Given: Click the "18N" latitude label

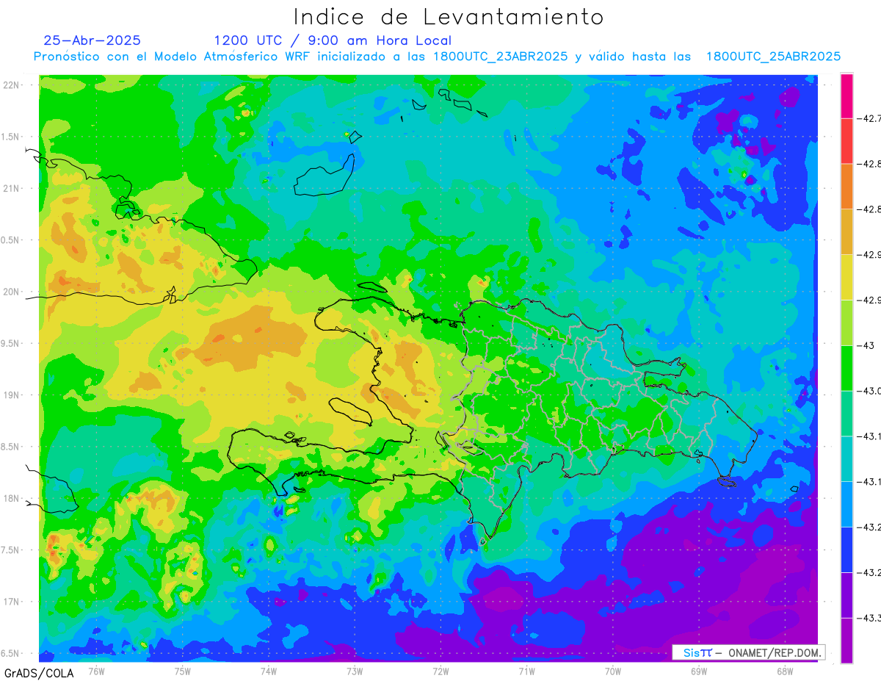Looking at the screenshot, I should click(11, 499).
